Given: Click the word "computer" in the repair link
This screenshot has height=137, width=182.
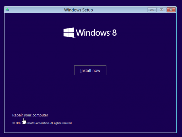Looking at the screenshot, I should pyautogui.click(x=40, y=115).
